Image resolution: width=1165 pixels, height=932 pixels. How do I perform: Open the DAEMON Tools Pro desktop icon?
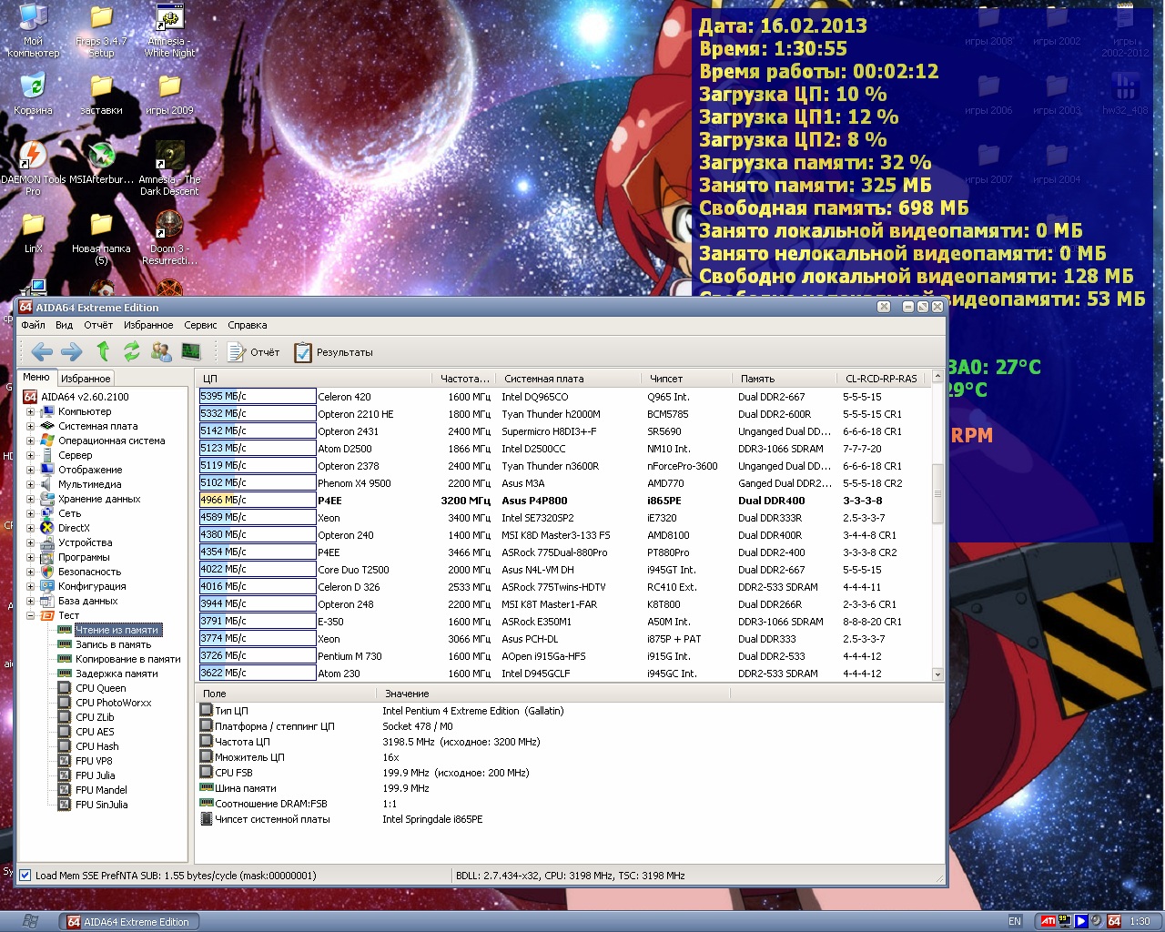coord(33,169)
